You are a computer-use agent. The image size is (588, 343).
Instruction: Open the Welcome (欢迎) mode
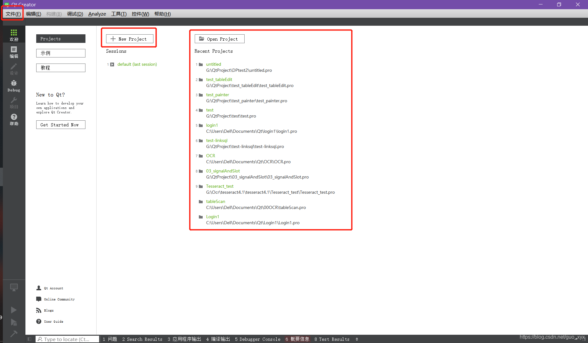tap(14, 35)
